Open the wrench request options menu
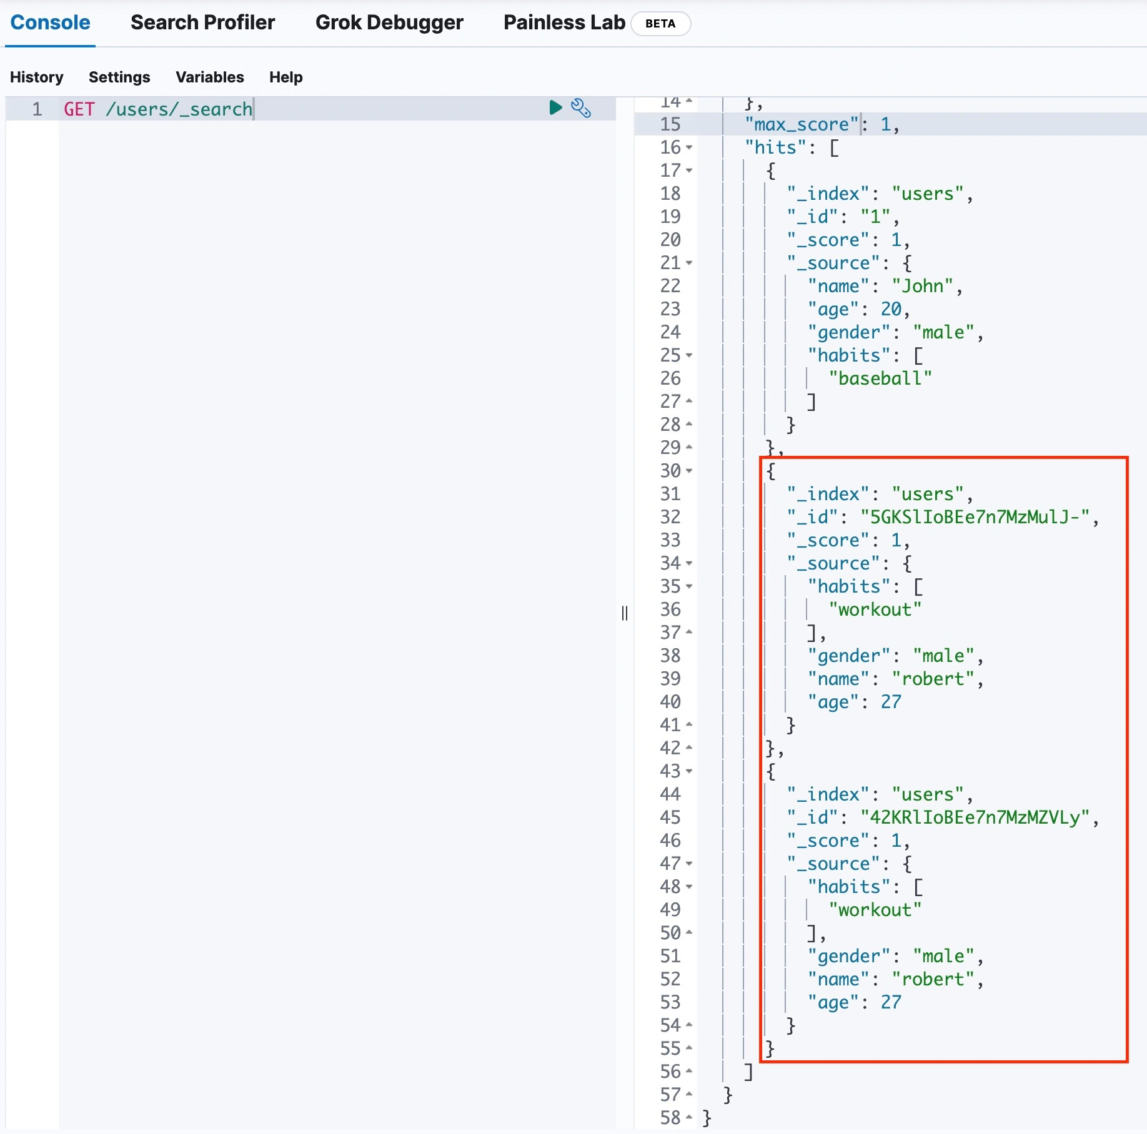This screenshot has height=1134, width=1147. [581, 108]
